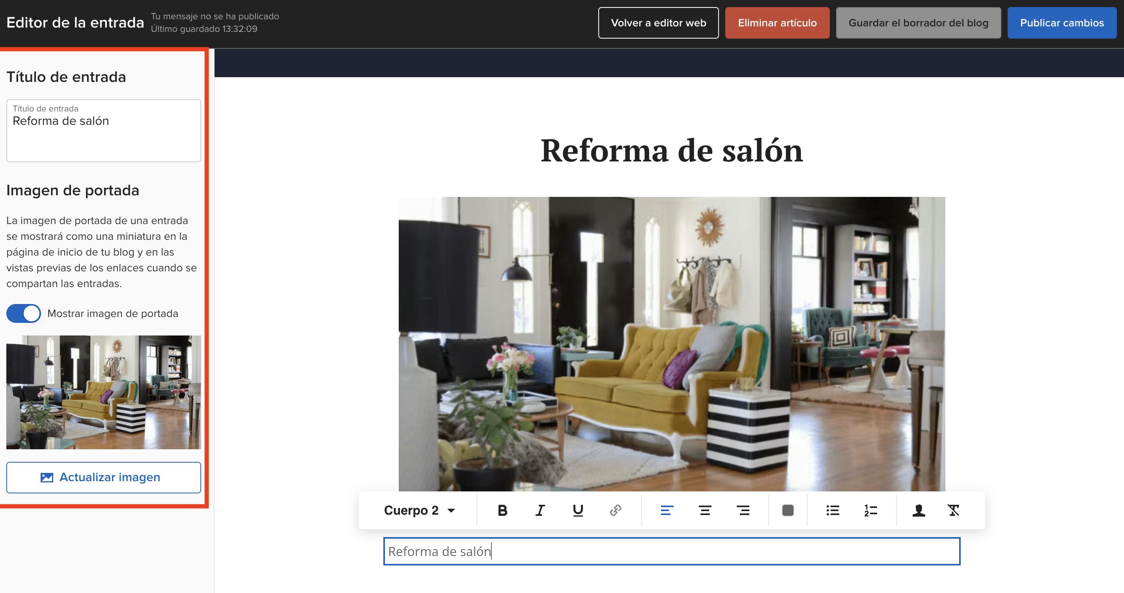Click 'Tu mensaje no se ha publicado' text
Screen dimensions: 1124x593
pos(215,16)
